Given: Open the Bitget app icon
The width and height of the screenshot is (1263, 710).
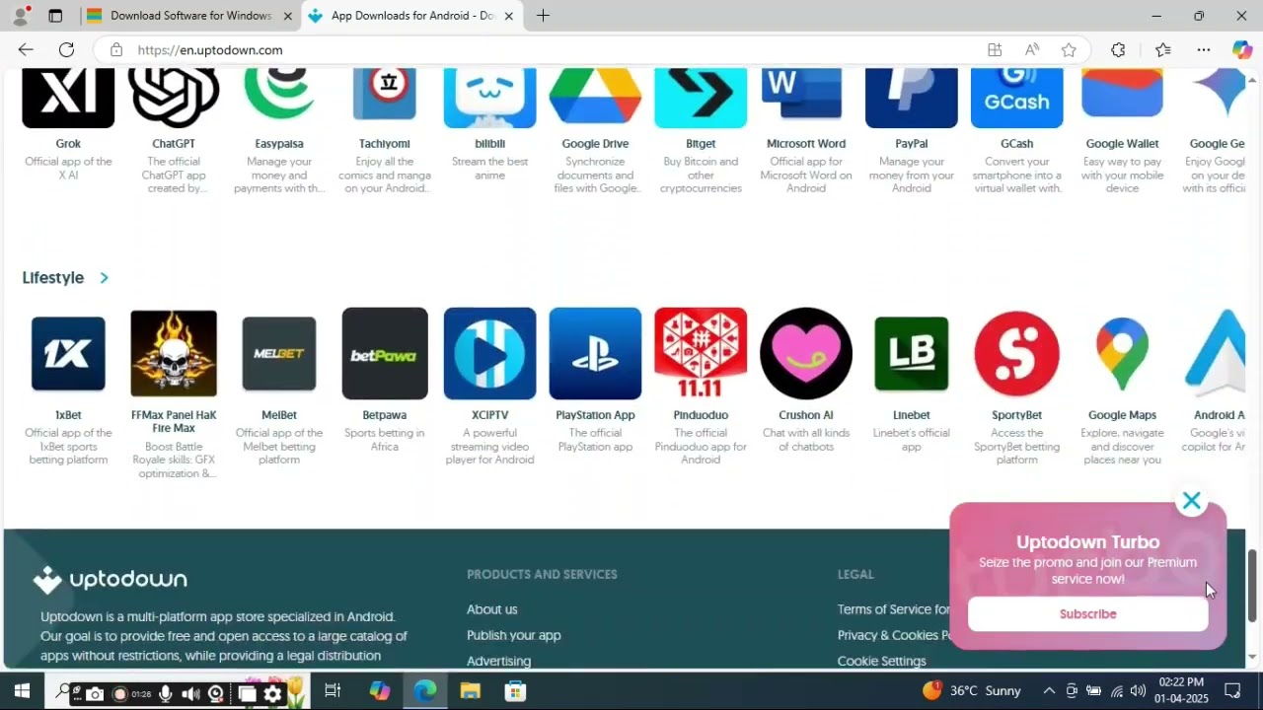Looking at the screenshot, I should pos(701,98).
